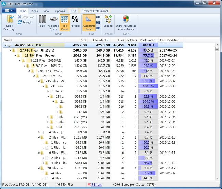Collapse the 5,769 Files folder
The width and height of the screenshot is (222, 189).
click(25, 66)
